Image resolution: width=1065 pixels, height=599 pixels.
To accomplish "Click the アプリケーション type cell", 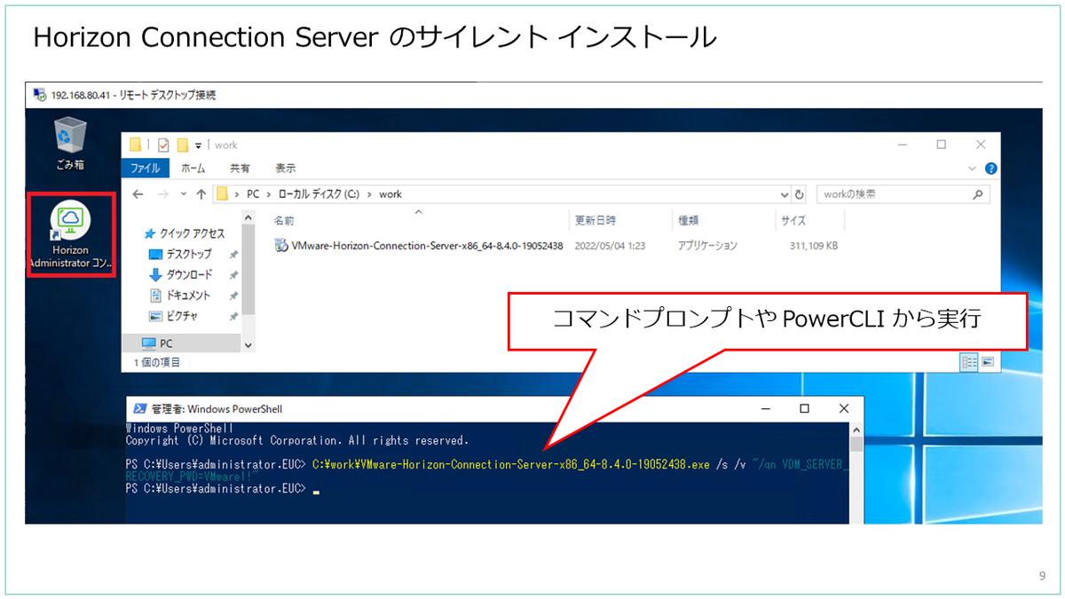I will (x=707, y=246).
